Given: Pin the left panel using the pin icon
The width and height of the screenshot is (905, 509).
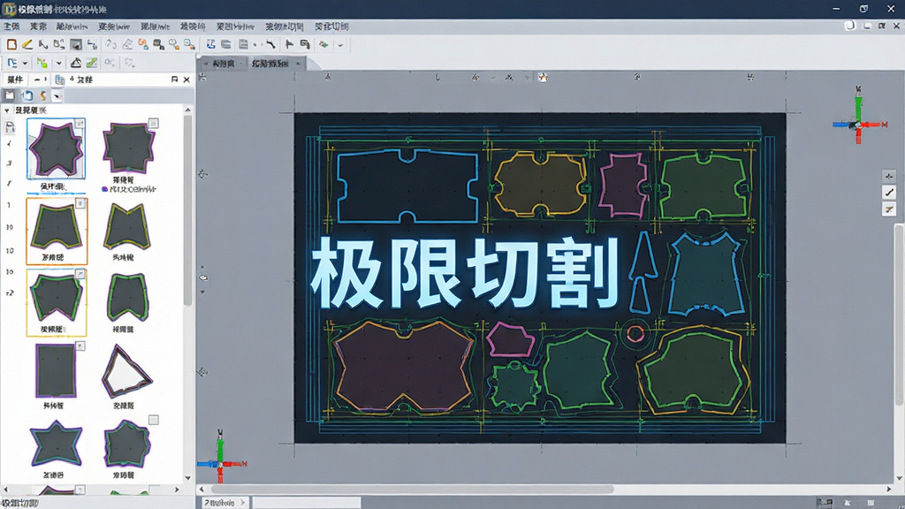Looking at the screenshot, I should click(x=174, y=80).
